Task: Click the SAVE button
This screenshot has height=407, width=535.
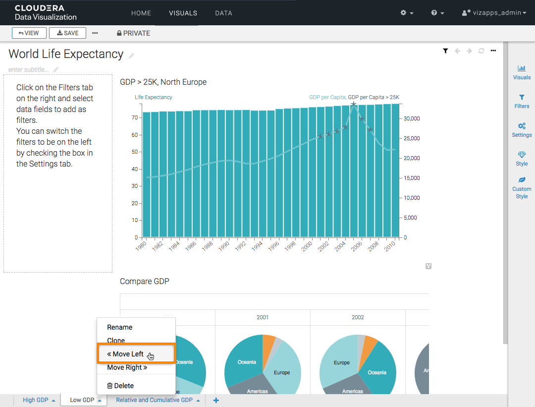Action: 67,33
